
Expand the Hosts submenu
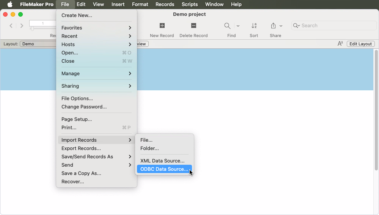[x=96, y=44]
